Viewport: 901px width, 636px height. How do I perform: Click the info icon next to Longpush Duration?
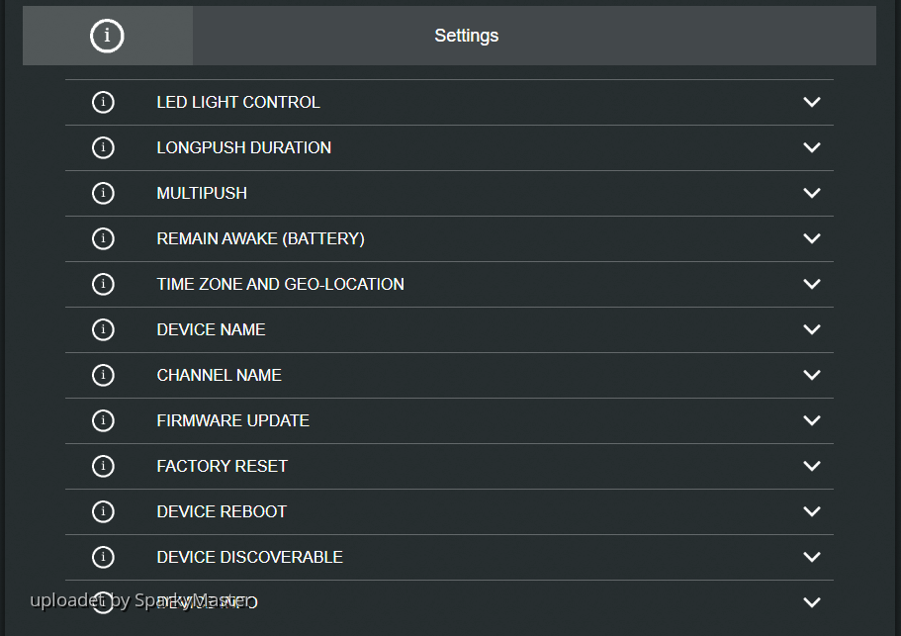(103, 147)
